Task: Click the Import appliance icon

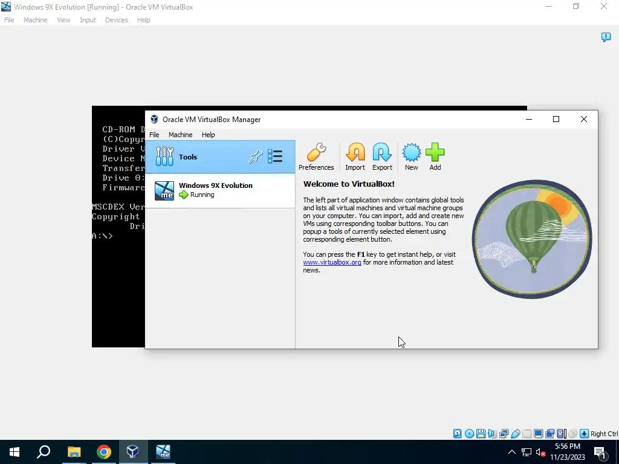Action: point(355,156)
